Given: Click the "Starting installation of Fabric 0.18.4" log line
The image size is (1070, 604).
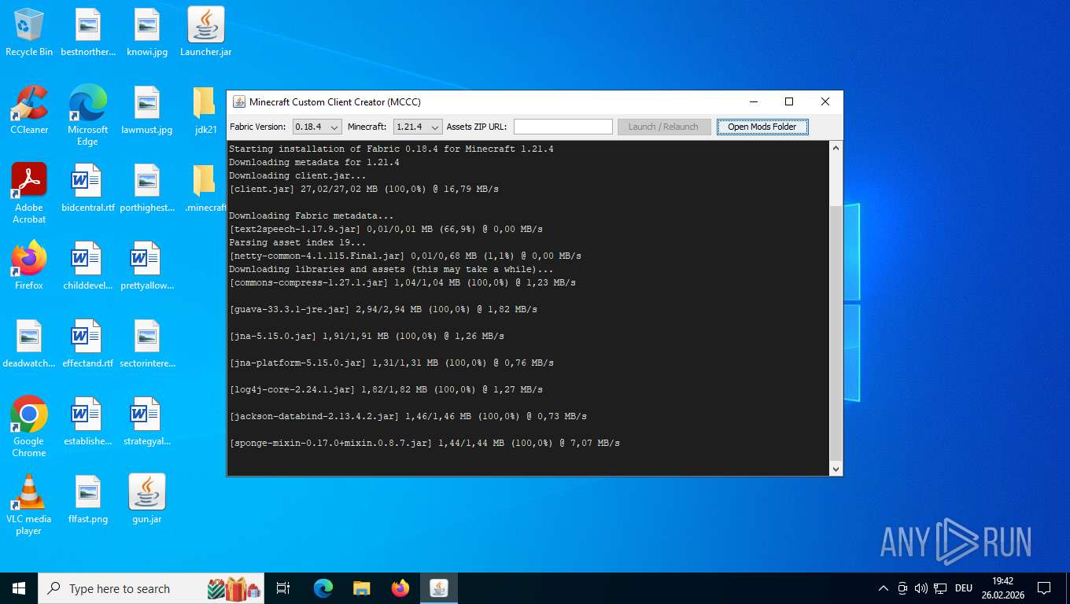Looking at the screenshot, I should click(x=391, y=149).
